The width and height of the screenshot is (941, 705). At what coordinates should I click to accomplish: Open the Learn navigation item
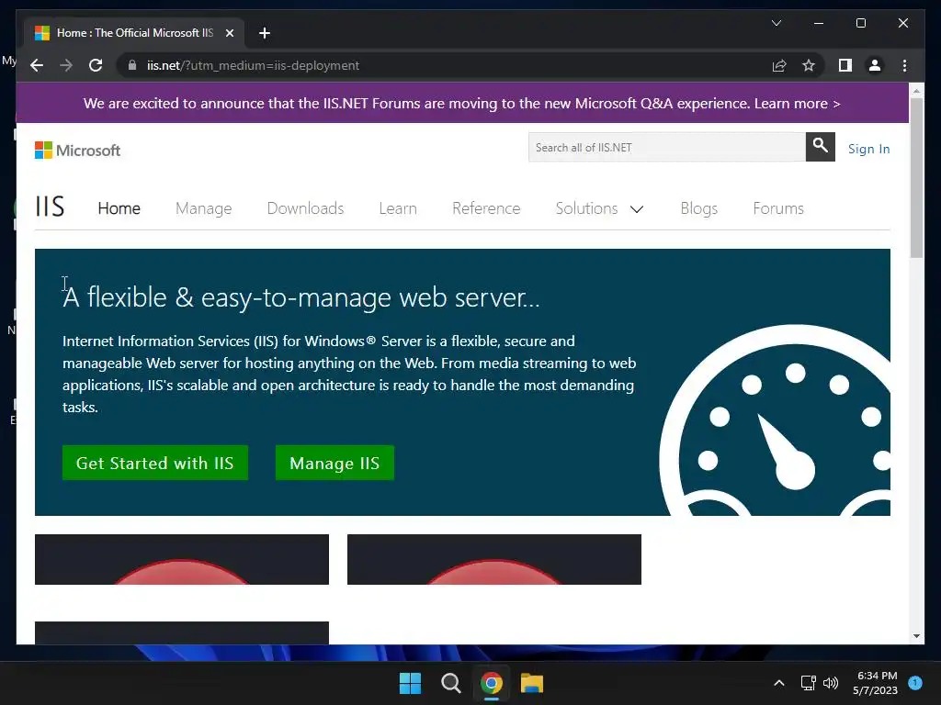click(398, 208)
